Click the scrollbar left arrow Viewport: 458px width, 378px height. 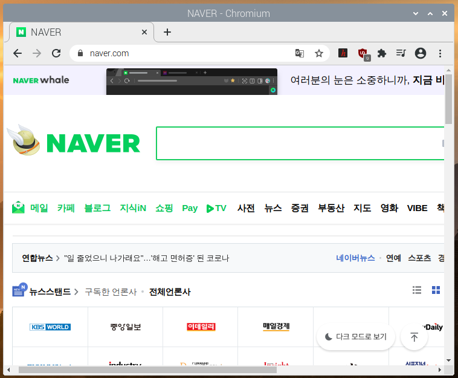tap(8, 370)
